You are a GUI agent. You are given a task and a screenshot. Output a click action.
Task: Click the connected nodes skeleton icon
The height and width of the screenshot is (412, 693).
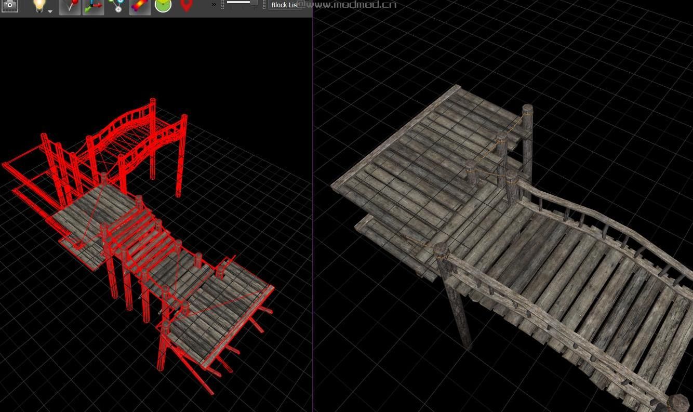click(116, 6)
